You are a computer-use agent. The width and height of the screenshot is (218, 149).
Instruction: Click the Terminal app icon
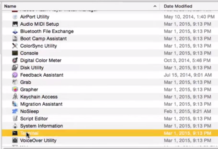pos(15,133)
